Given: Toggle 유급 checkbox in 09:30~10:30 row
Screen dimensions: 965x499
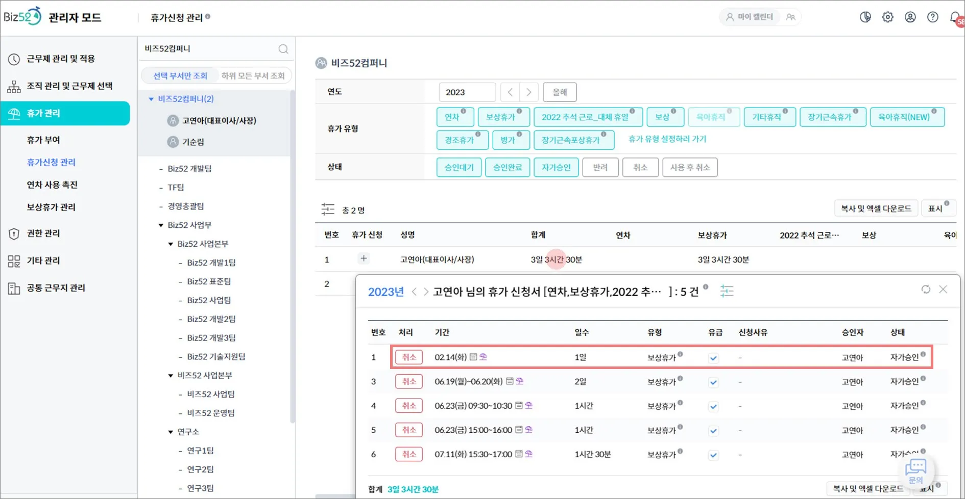Looking at the screenshot, I should (714, 407).
